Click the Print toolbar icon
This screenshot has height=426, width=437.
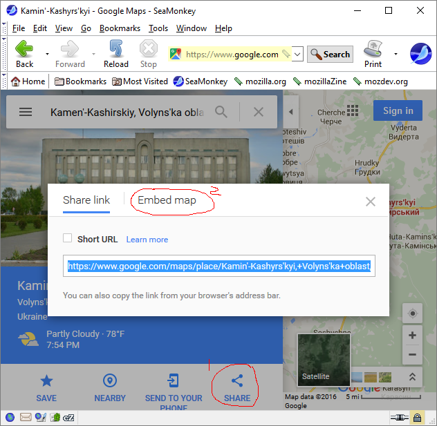click(373, 54)
